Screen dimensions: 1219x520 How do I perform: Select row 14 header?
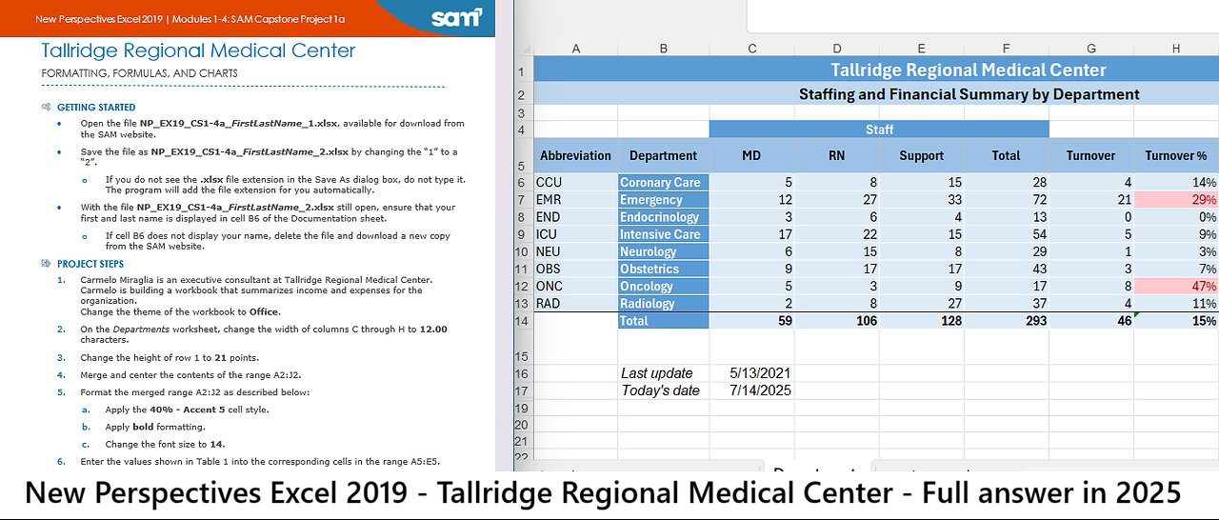521,321
